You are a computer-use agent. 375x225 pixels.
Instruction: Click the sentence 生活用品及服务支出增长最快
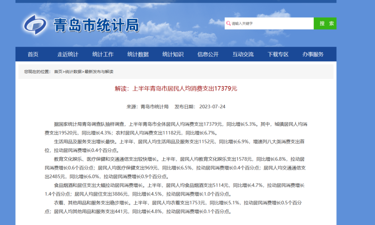[85, 142]
